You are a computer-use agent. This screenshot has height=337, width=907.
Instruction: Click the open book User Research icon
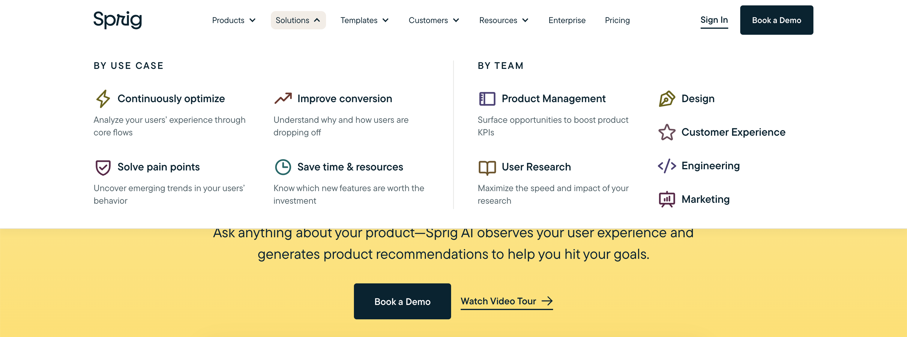tap(487, 167)
